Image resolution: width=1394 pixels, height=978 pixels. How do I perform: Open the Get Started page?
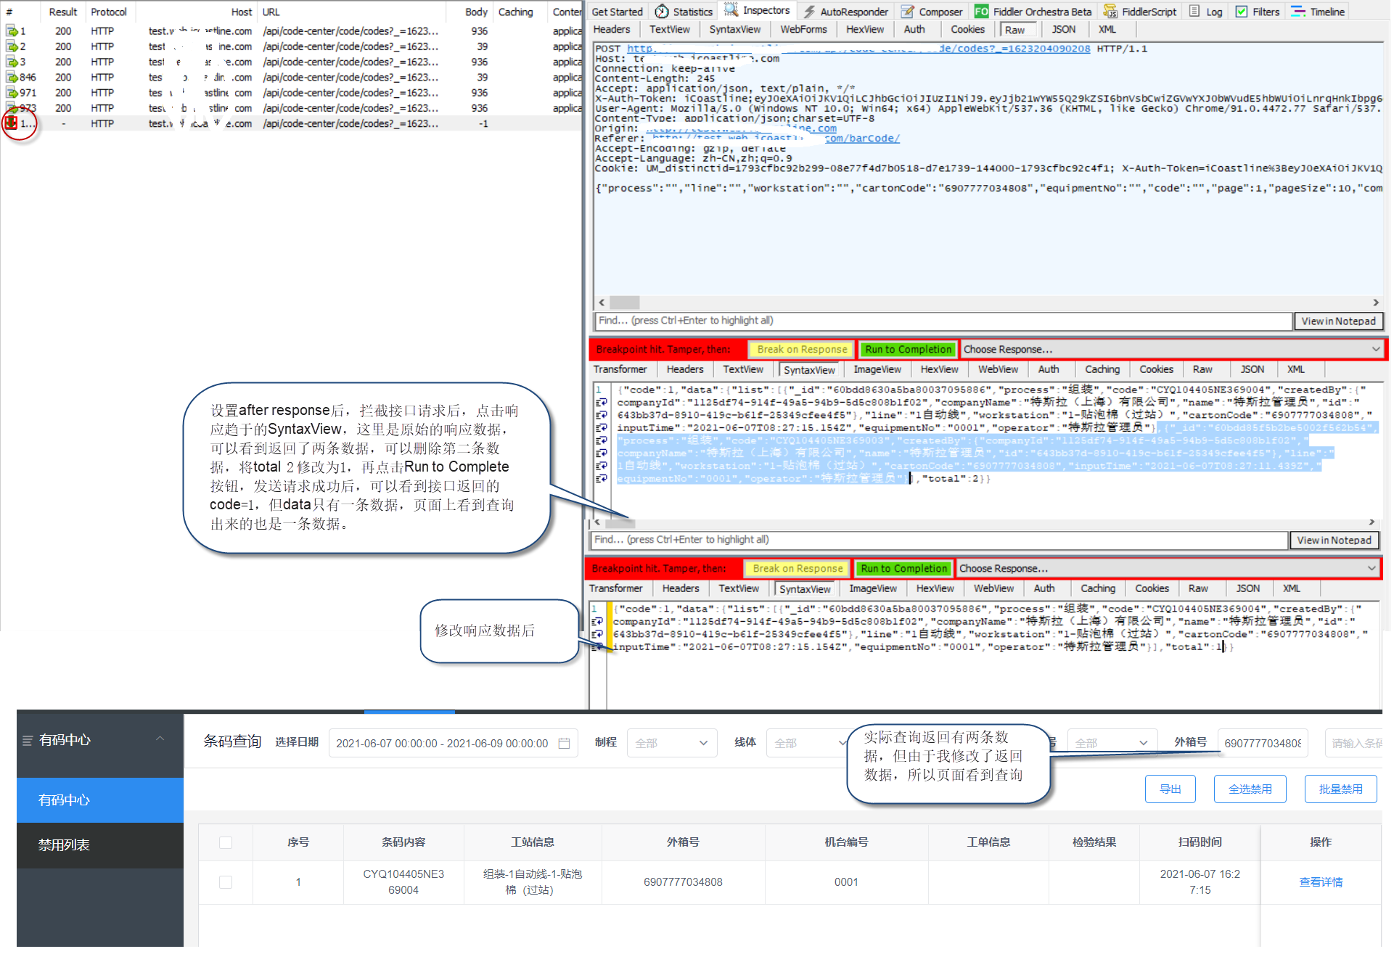pyautogui.click(x=616, y=11)
